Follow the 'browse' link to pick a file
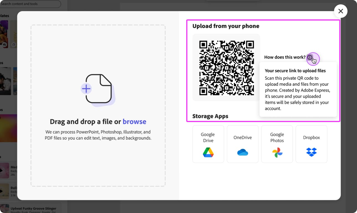This screenshot has height=213, width=357. coord(134,122)
